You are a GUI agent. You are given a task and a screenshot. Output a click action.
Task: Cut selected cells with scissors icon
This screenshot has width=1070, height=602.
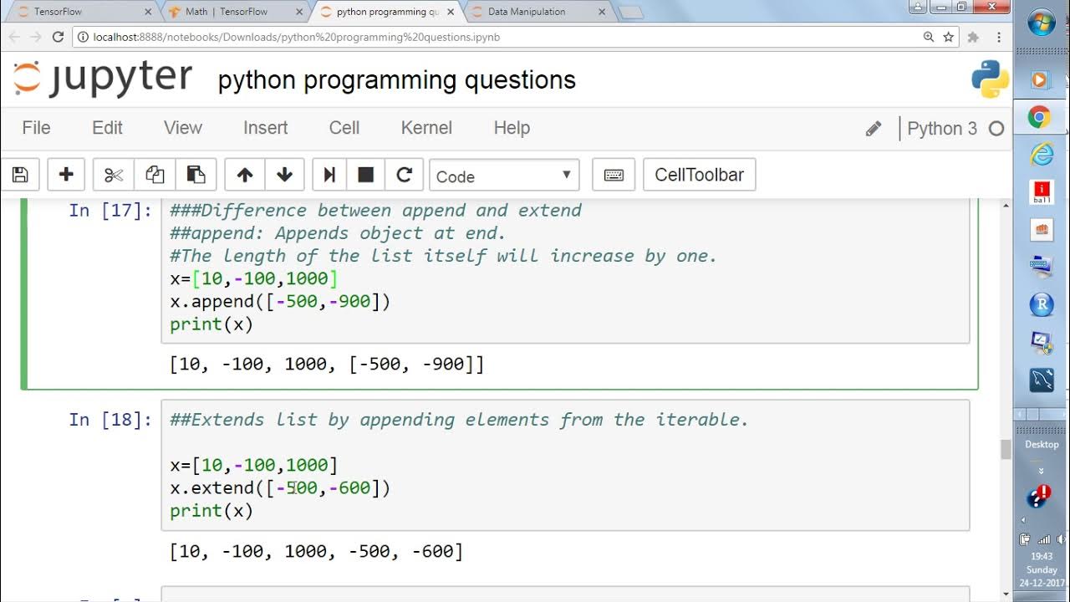point(114,175)
